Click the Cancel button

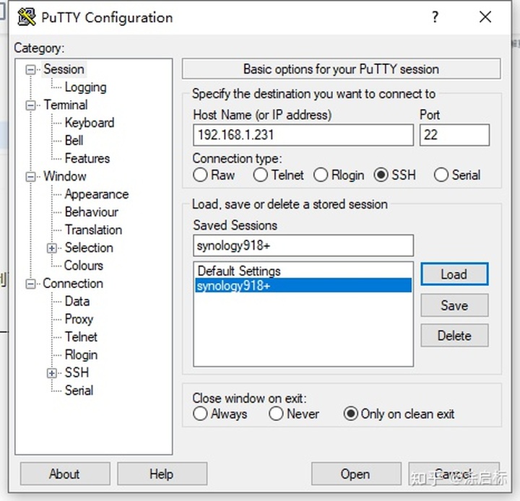click(x=454, y=474)
